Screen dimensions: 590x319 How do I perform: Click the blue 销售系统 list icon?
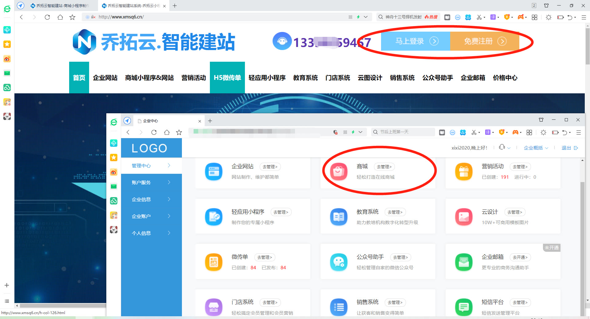(x=339, y=307)
